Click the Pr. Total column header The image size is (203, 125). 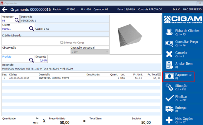[x=152, y=75]
